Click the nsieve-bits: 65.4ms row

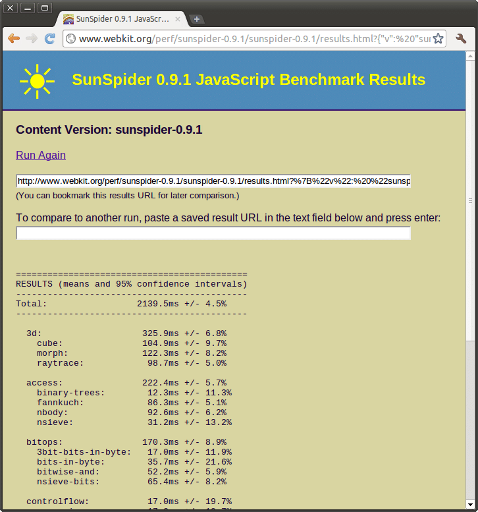click(132, 482)
